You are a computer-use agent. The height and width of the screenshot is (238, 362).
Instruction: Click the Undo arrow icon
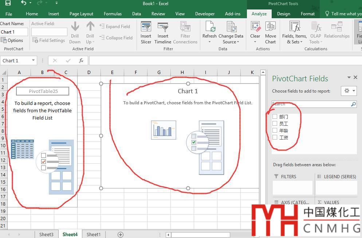[x=24, y=3]
